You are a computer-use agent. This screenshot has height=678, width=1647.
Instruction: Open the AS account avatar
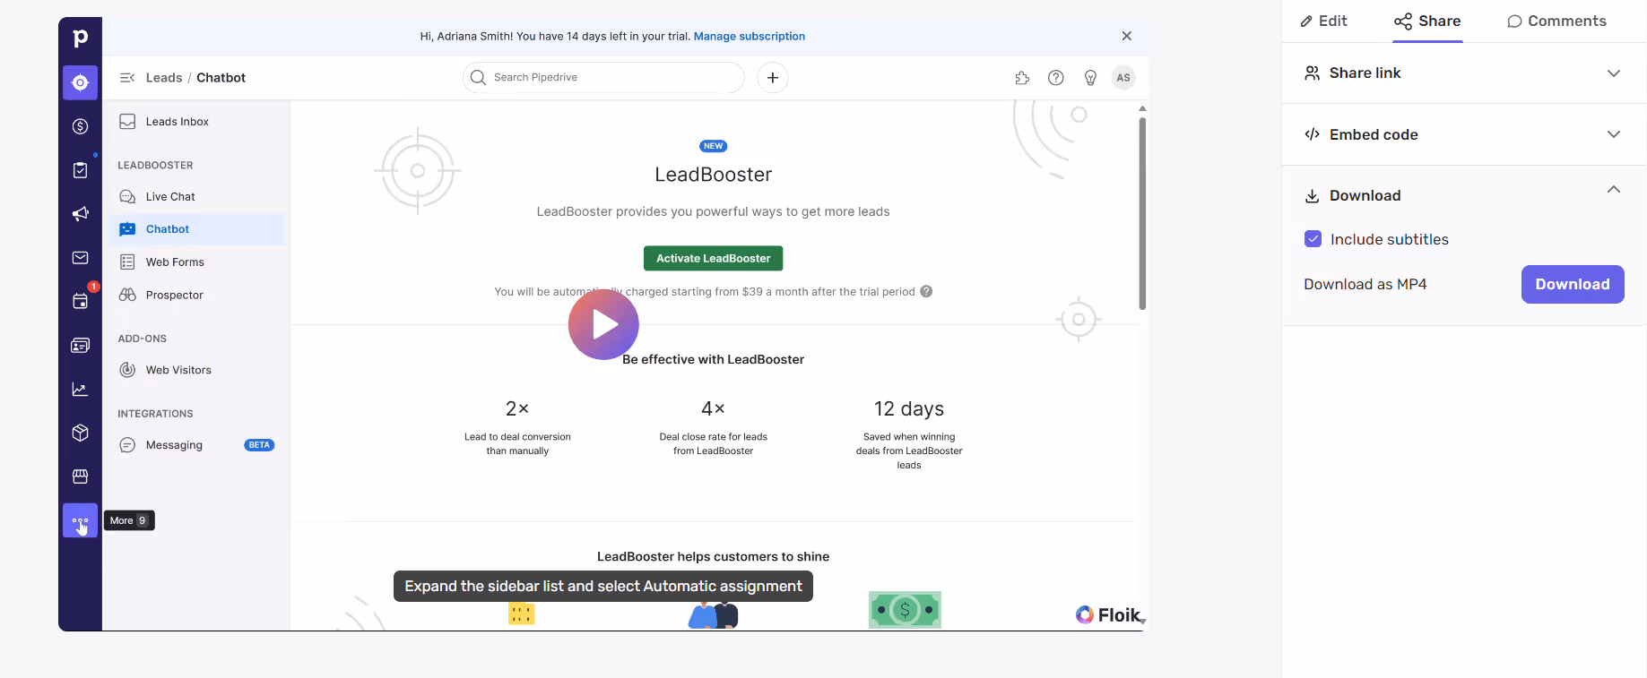coord(1123,78)
